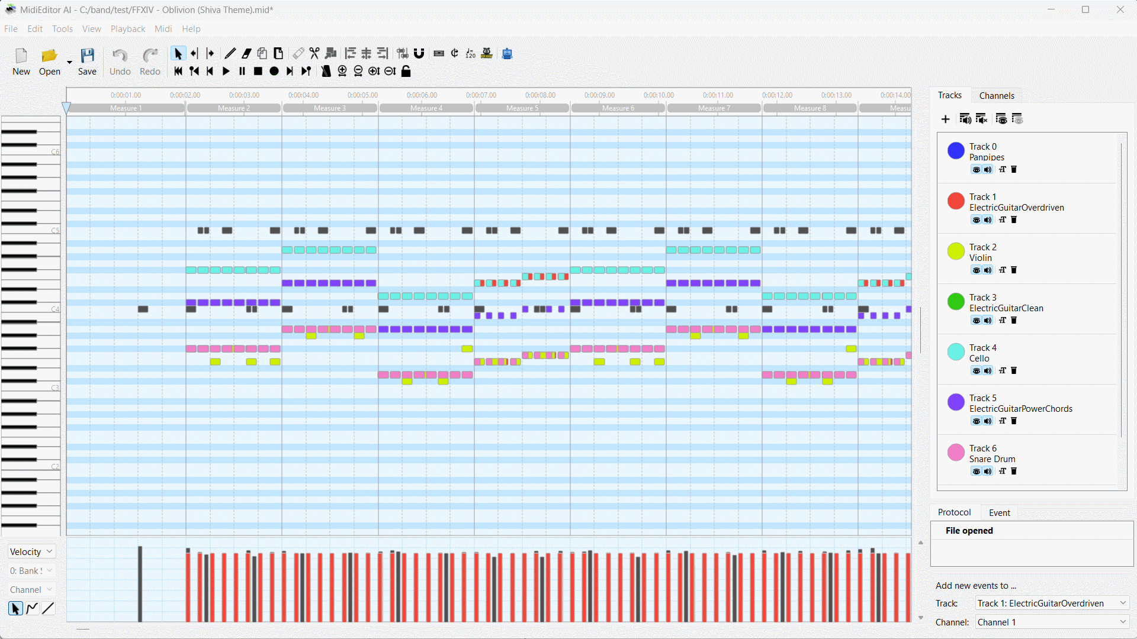
Task: Toggle the metronome icon
Action: (326, 72)
